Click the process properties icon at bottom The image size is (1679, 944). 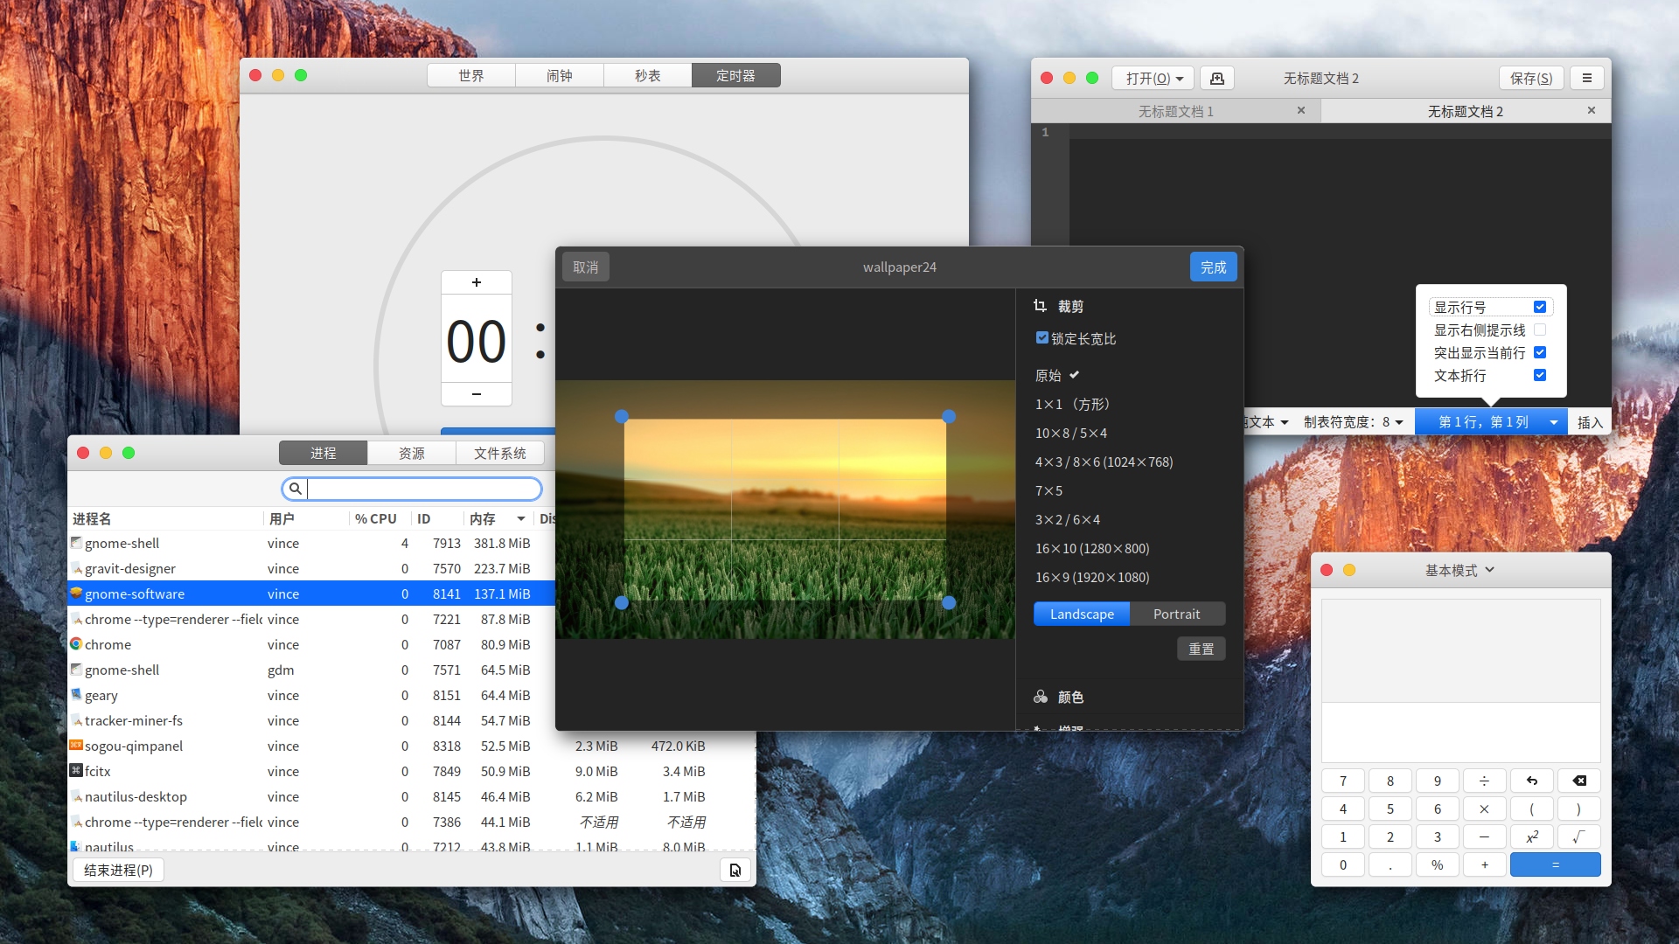pos(735,870)
